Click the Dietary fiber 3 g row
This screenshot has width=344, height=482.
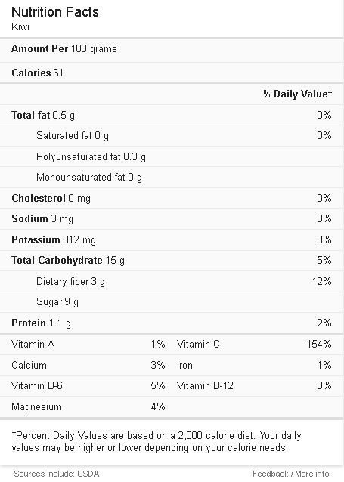pos(172,282)
